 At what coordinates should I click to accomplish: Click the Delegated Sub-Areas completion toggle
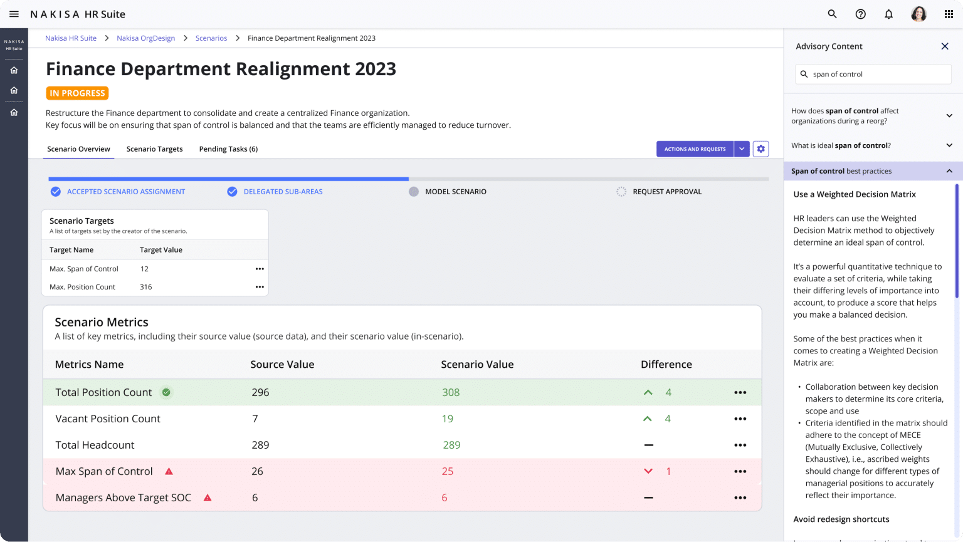pos(231,191)
